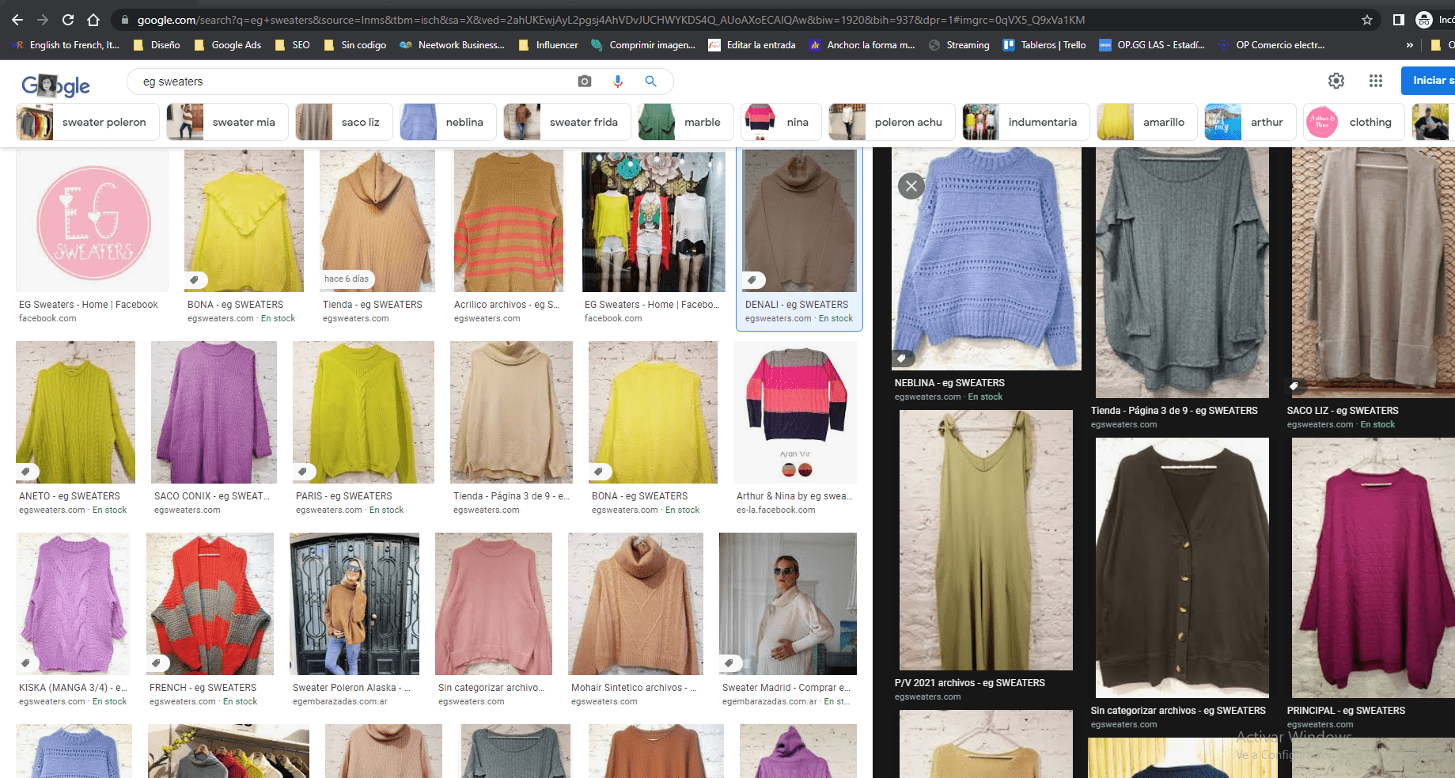Open the Sin codigo bookmark folder
The height and width of the screenshot is (778, 1455).
[354, 45]
